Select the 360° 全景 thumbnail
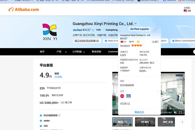 pyautogui.click(x=166, y=122)
